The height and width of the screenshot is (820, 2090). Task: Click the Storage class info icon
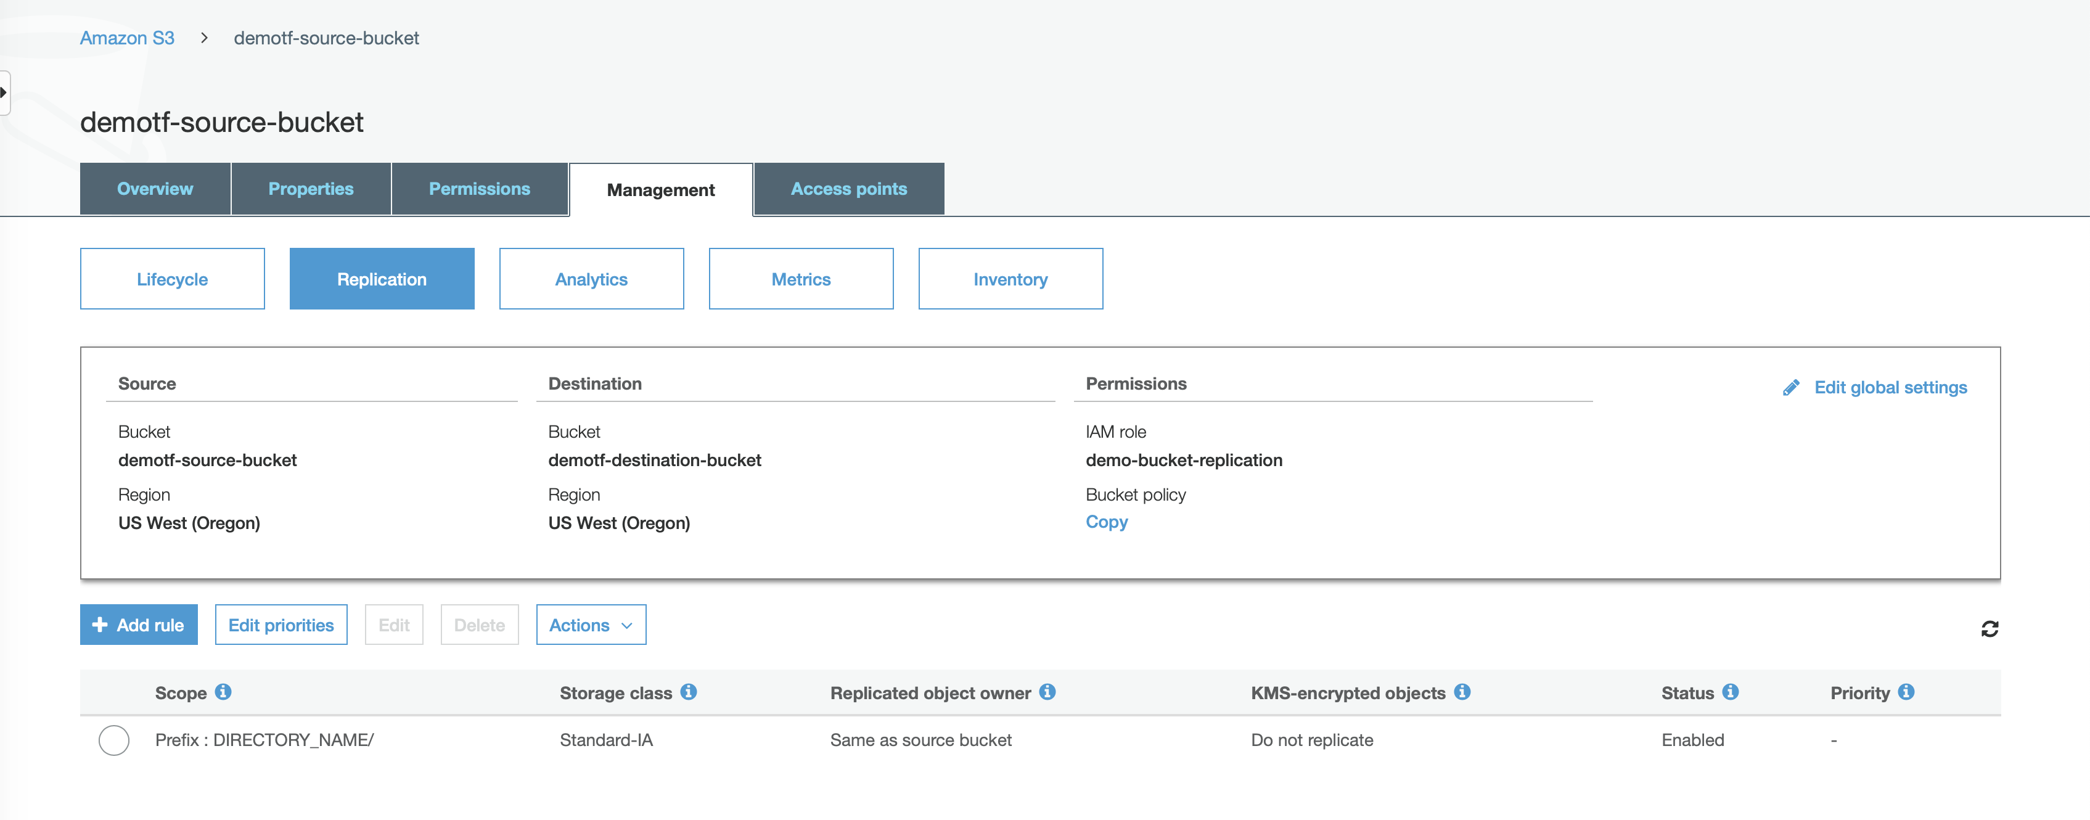coord(688,692)
